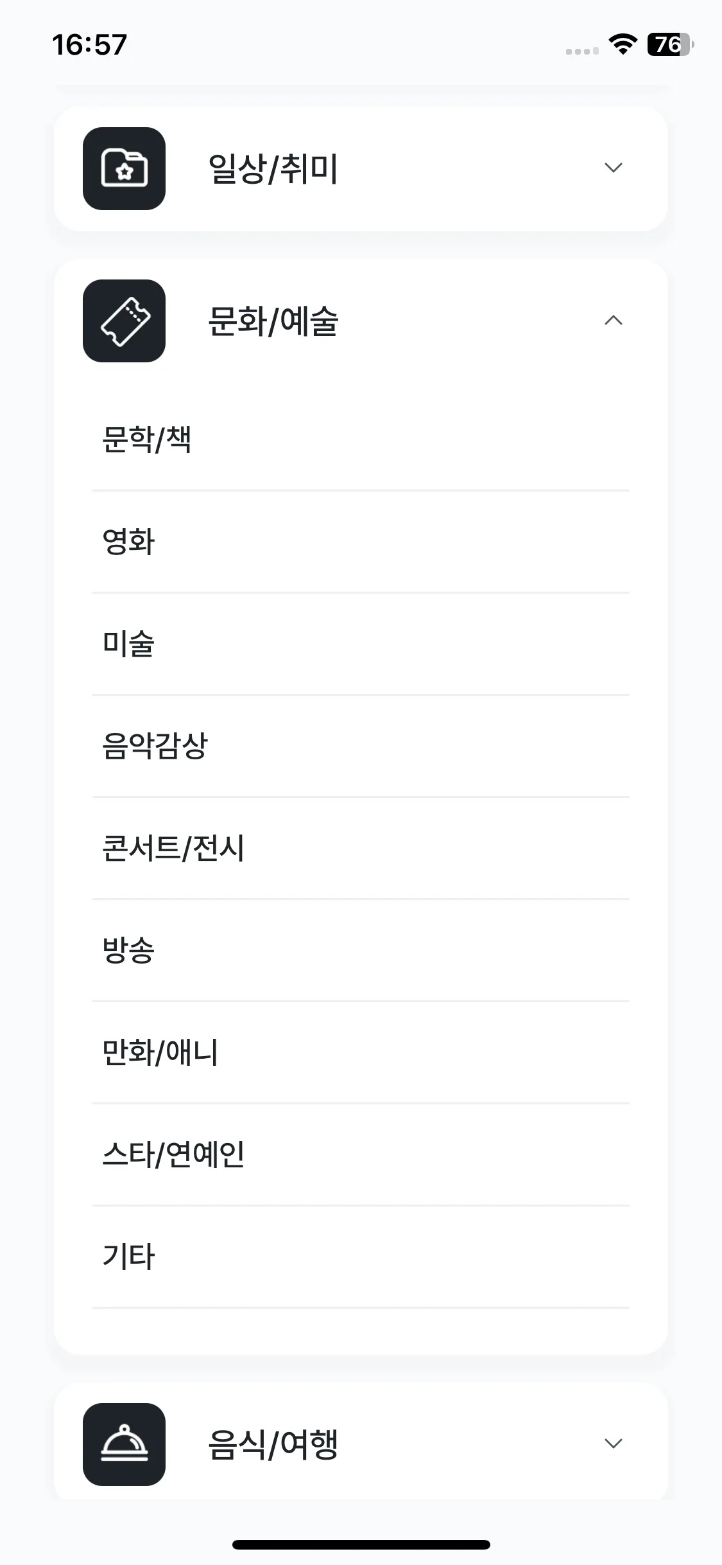Viewport: 722px width, 1565px height.
Task: Choose the 미술 subcategory
Action: tap(361, 644)
